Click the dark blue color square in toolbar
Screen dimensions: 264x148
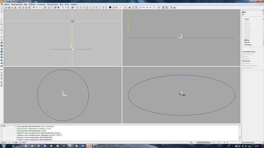pos(110,7)
